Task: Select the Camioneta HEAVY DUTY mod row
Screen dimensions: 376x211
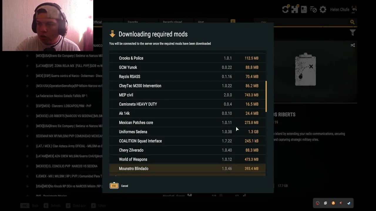Action: [187, 104]
